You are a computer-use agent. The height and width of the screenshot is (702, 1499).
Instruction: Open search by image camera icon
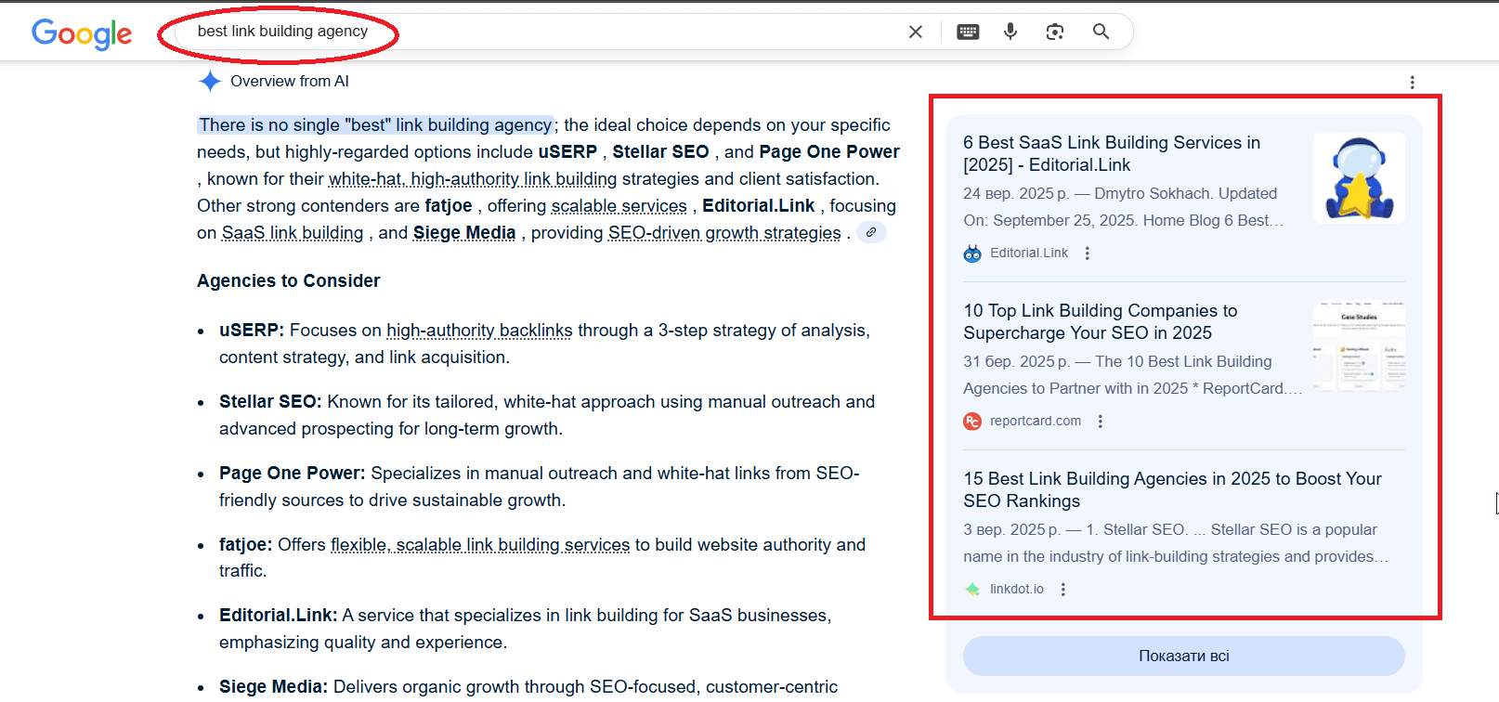click(x=1054, y=32)
